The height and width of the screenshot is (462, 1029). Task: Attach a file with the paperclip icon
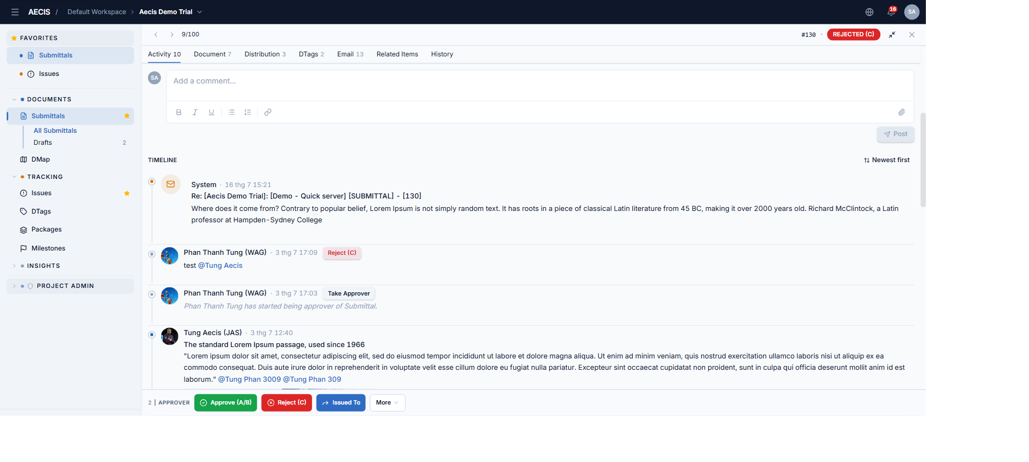pyautogui.click(x=901, y=112)
